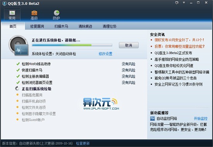Open news: 高手推荐的网络安全防范策略
Viewport: 213px width, 147px height.
click(177, 59)
